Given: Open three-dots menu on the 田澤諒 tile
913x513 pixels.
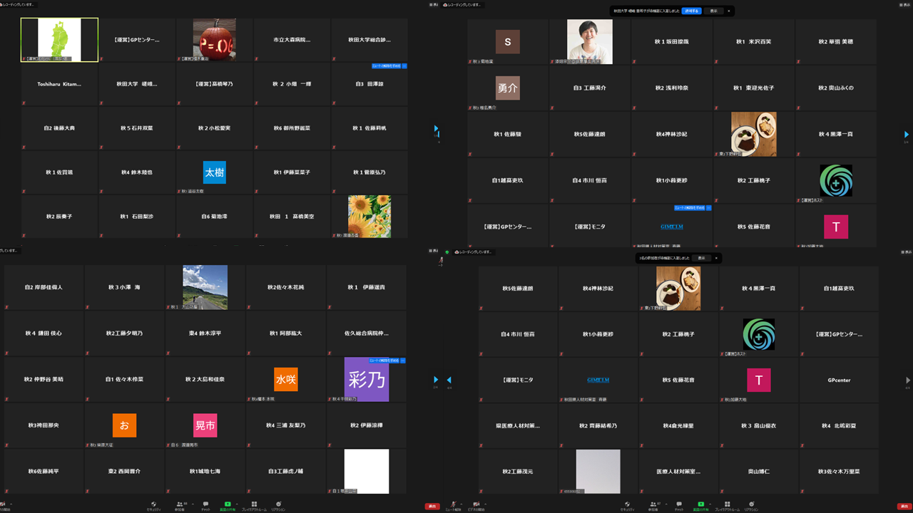Looking at the screenshot, I should (x=404, y=66).
